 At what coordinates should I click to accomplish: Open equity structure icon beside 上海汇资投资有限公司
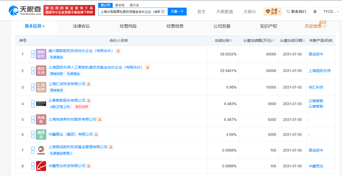(x=89, y=84)
